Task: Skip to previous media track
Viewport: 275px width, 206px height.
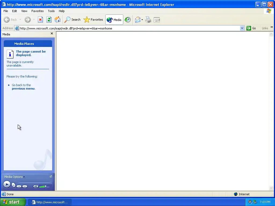Action: click(x=19, y=186)
